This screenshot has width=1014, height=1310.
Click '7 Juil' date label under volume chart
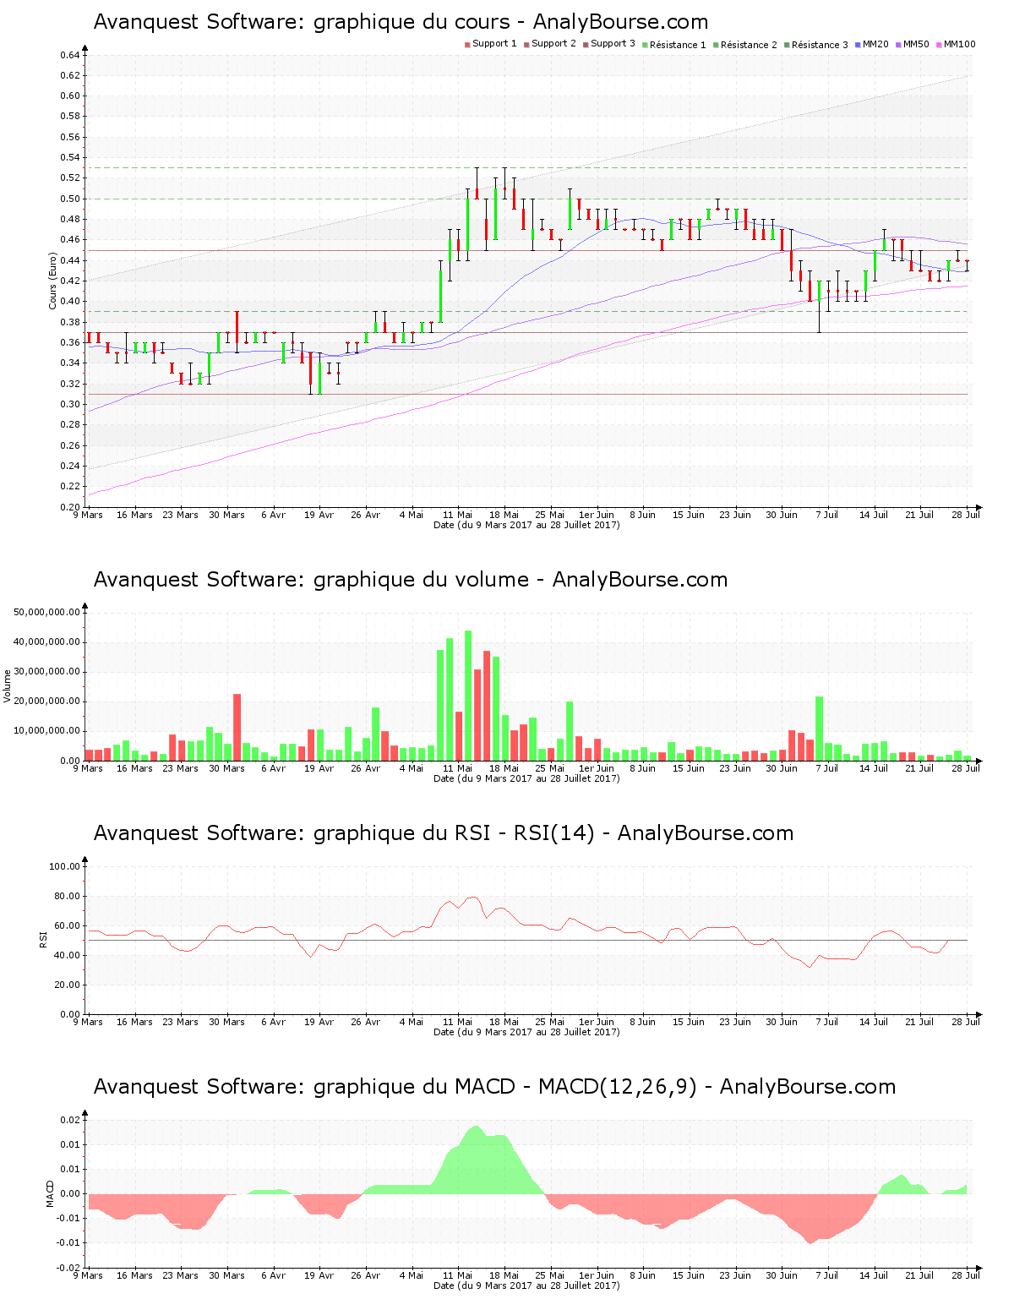coord(827,768)
